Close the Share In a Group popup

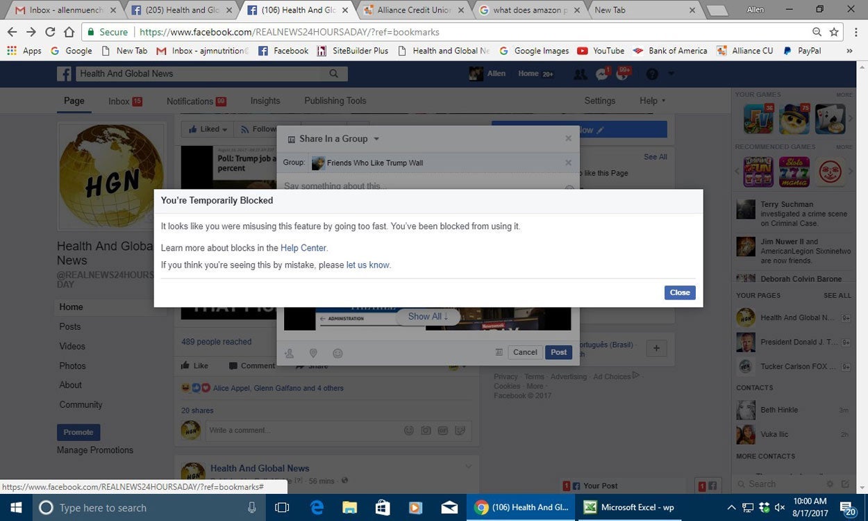pyautogui.click(x=568, y=138)
